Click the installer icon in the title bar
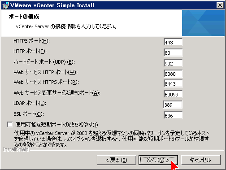 (x=6, y=5)
